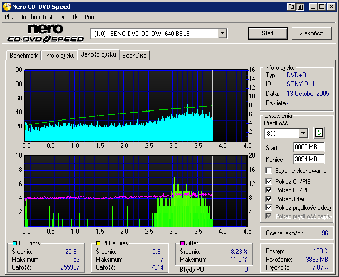339x277 pixels.
Task: Click the Start button
Action: point(268,33)
